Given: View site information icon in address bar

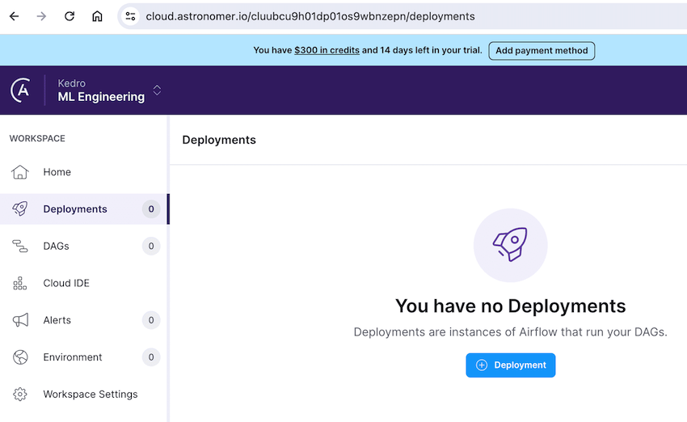Looking at the screenshot, I should 131,16.
